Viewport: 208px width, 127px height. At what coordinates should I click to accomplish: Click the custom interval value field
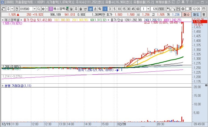[144, 9]
